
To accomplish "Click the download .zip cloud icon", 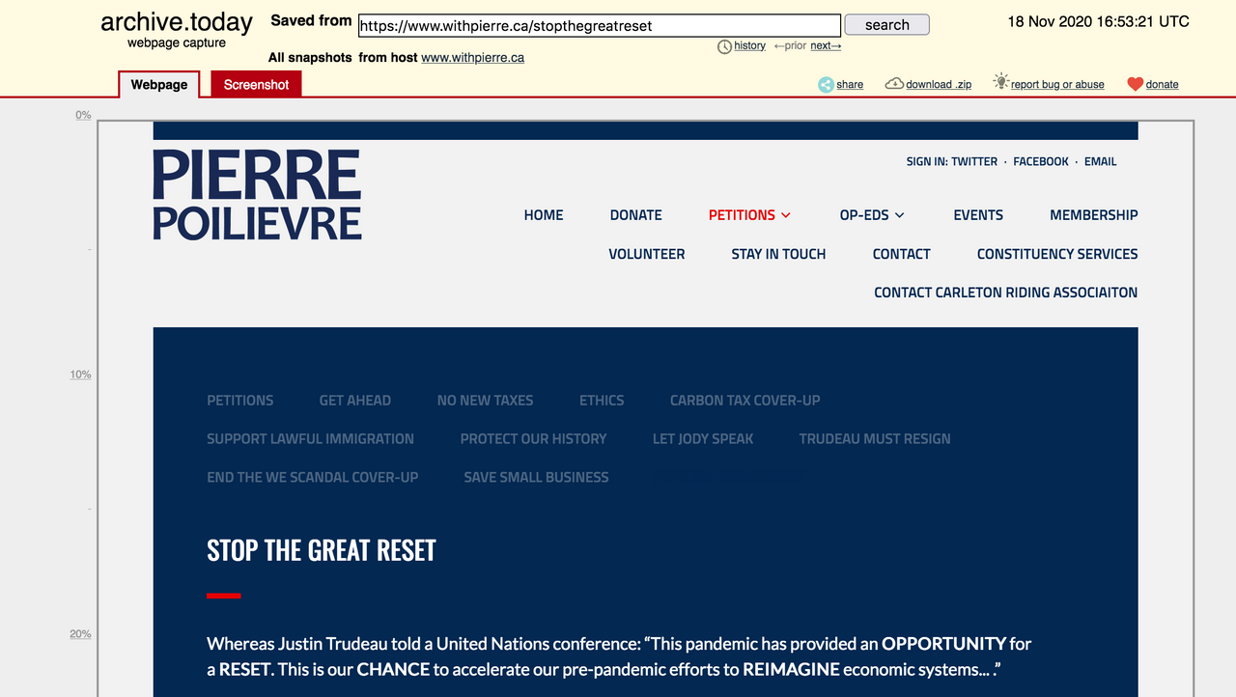I will (x=894, y=84).
